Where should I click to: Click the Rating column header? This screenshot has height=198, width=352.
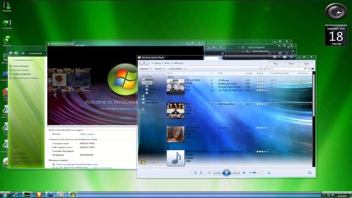coord(260,73)
